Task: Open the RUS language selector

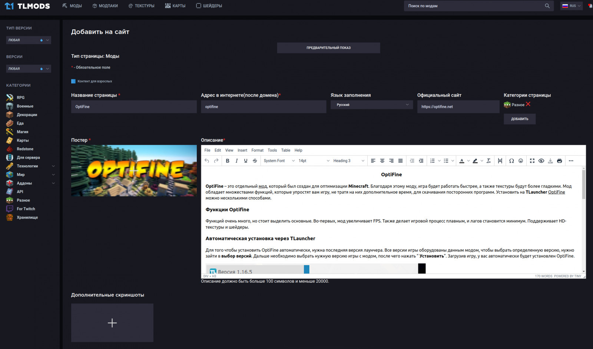Action: (572, 6)
